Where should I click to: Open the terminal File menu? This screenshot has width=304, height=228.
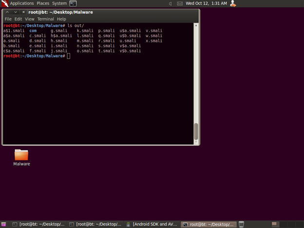pyautogui.click(x=8, y=19)
